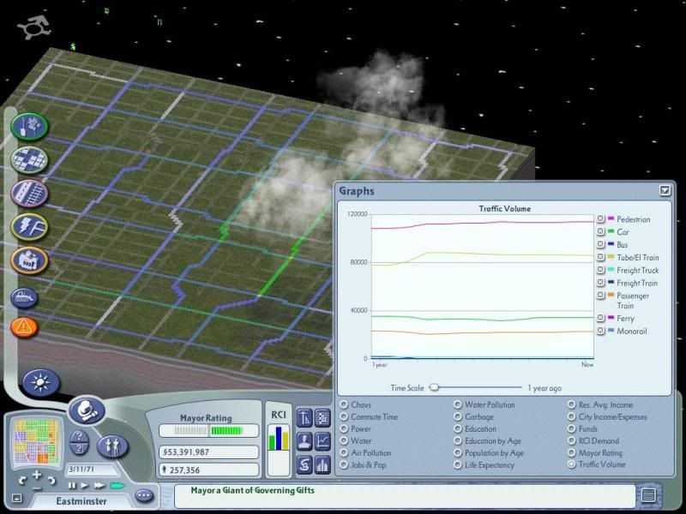Open the Utilities tools menu

pos(29,227)
